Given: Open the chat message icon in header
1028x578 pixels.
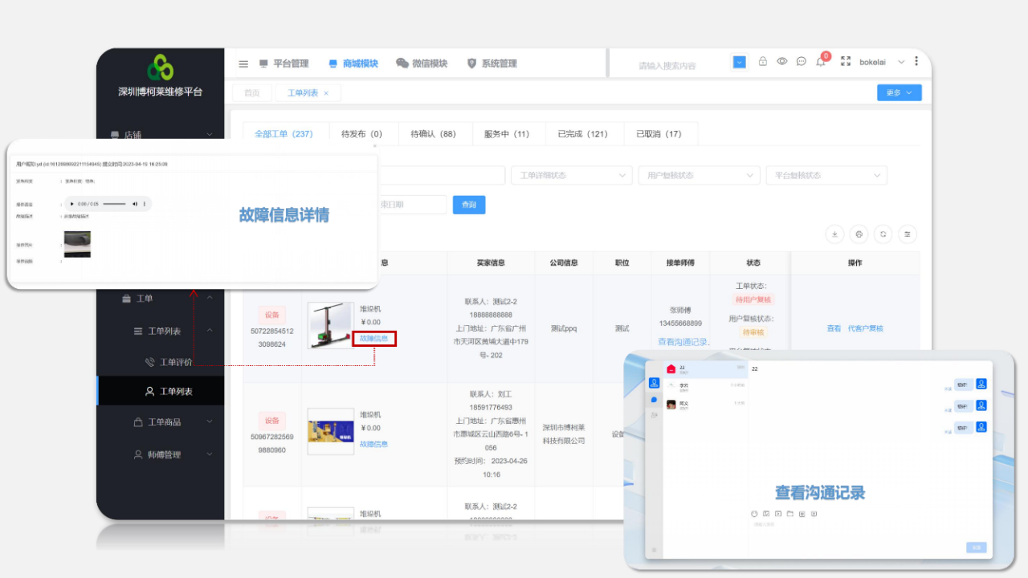Looking at the screenshot, I should pos(801,62).
